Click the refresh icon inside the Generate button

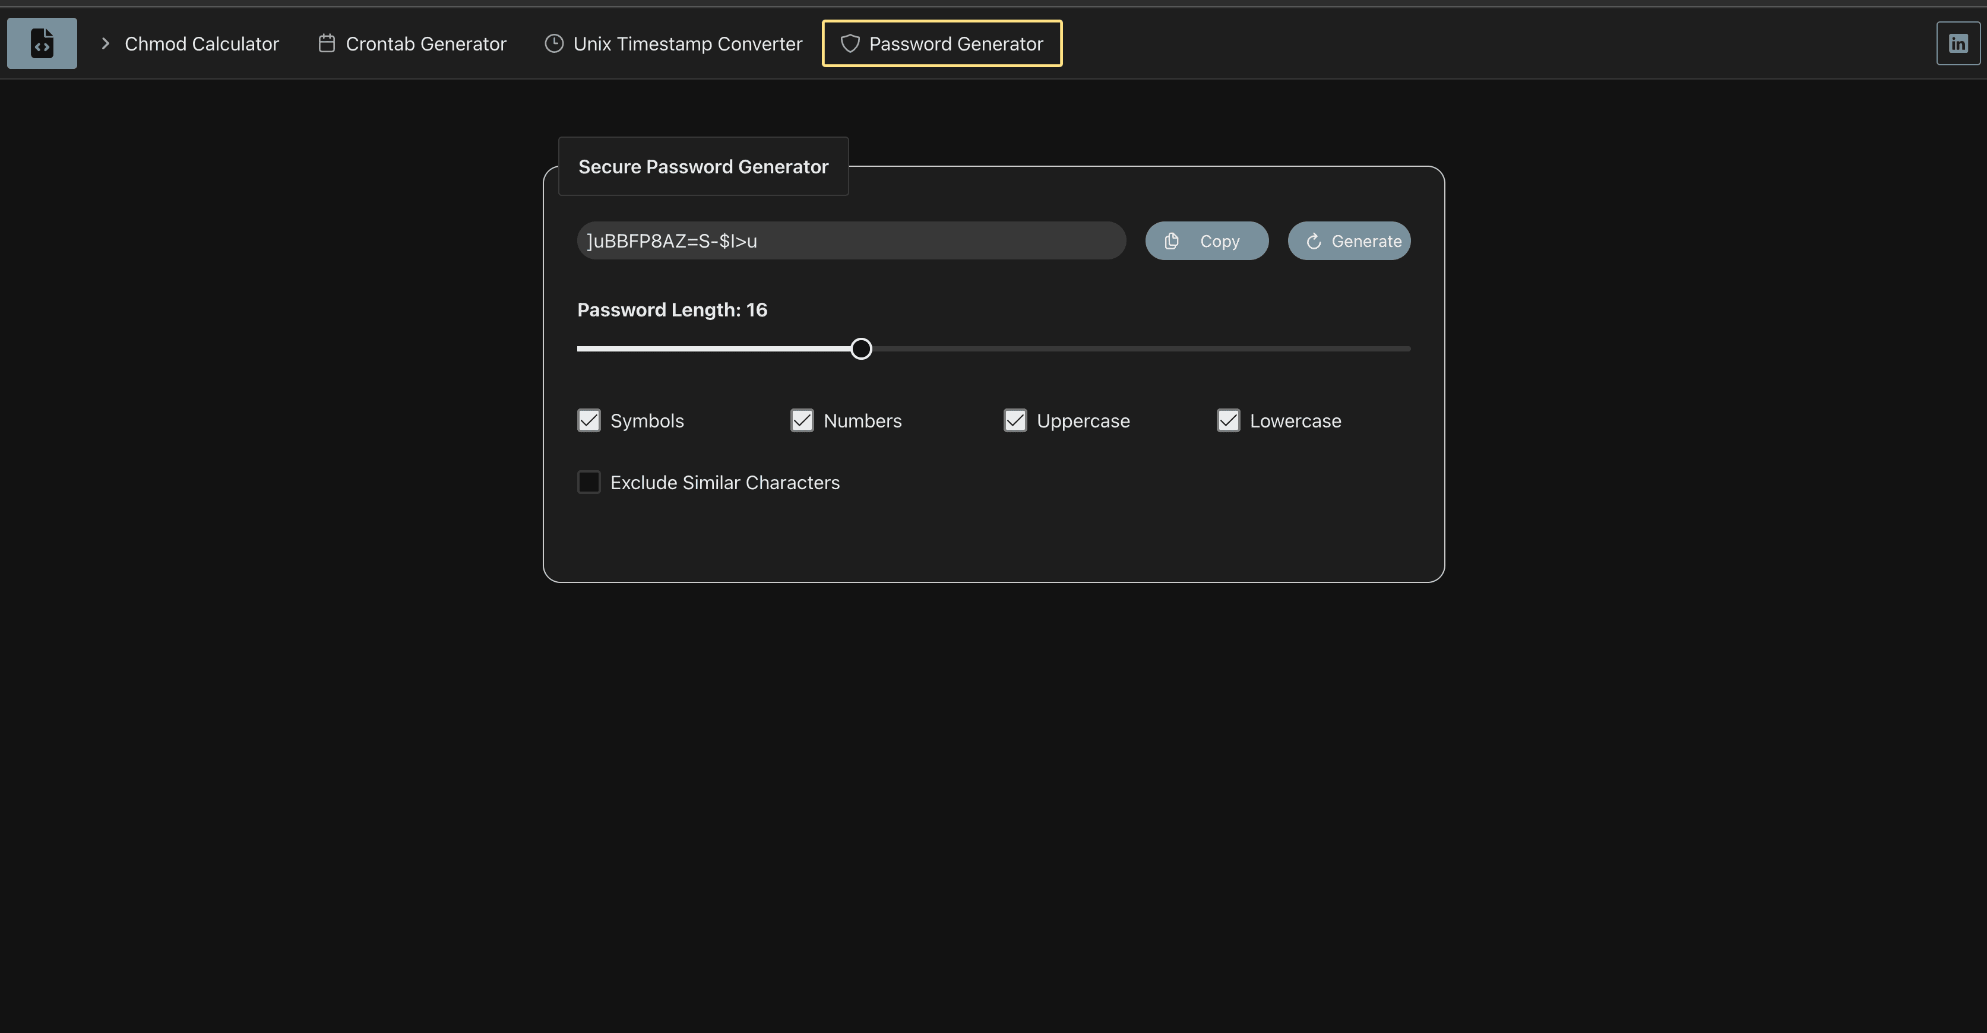(1314, 240)
